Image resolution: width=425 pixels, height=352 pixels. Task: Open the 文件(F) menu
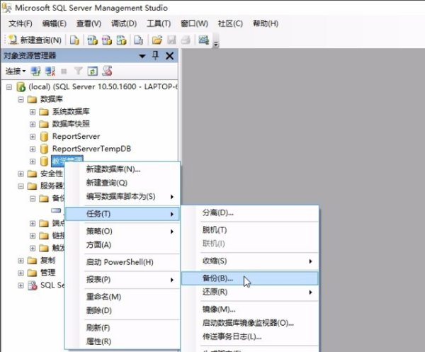21,23
